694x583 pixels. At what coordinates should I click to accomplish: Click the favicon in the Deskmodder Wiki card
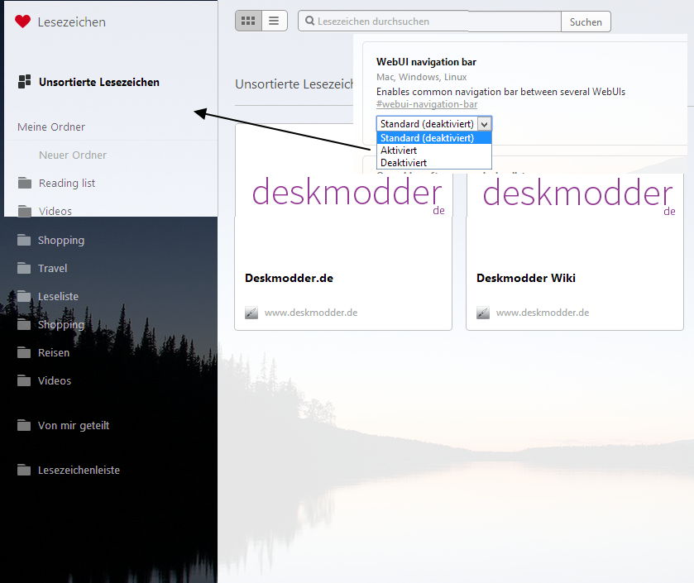483,313
